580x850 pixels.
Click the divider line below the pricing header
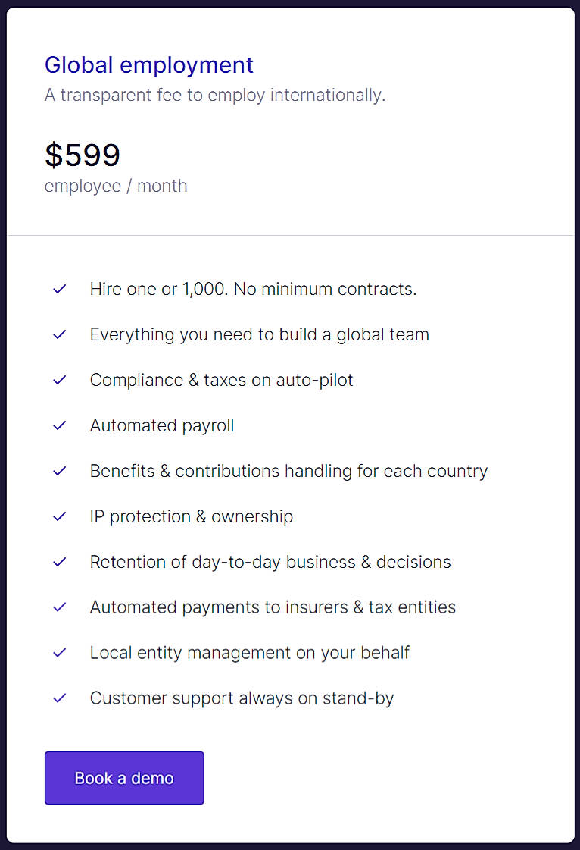(x=290, y=234)
